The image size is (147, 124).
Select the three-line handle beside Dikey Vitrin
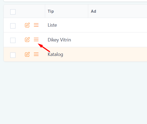[36, 40]
